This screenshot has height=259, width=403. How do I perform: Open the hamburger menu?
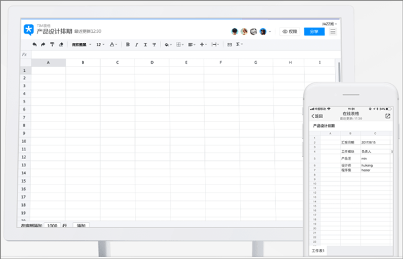[333, 32]
